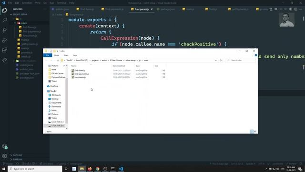The width and height of the screenshot is (305, 172).
Task: Click the split editor icon in the VS Code toolbar
Action: (295, 9)
